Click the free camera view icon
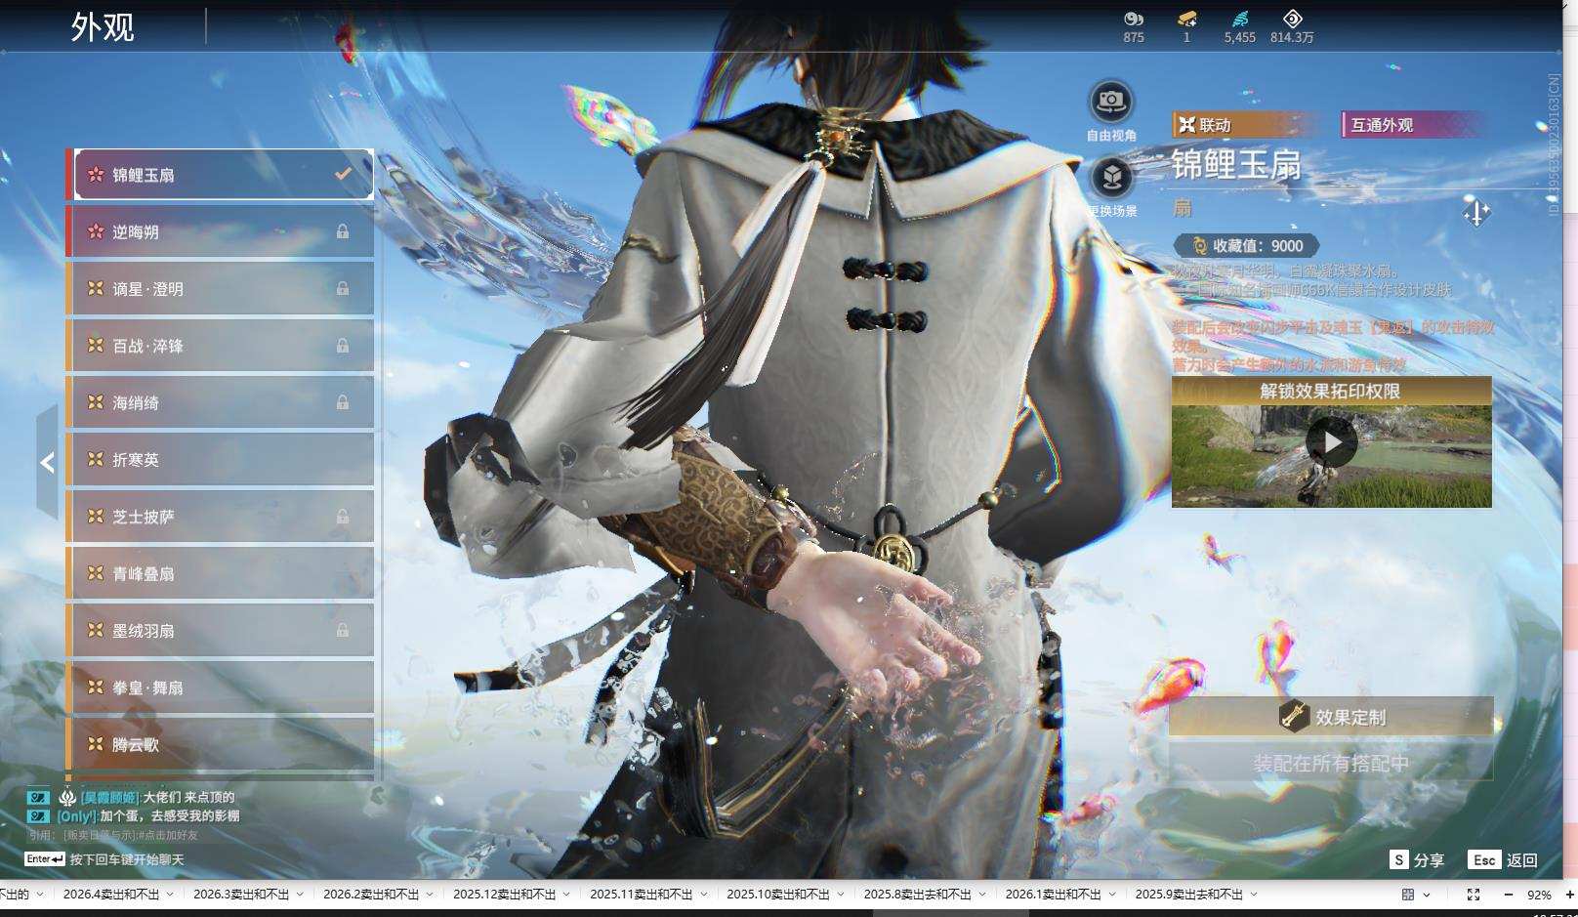The height and width of the screenshot is (917, 1578). tap(1110, 101)
